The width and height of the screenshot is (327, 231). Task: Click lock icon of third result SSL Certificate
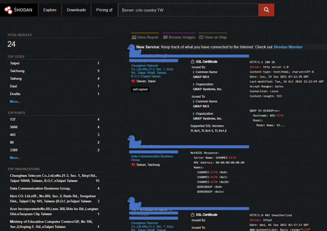(193, 214)
